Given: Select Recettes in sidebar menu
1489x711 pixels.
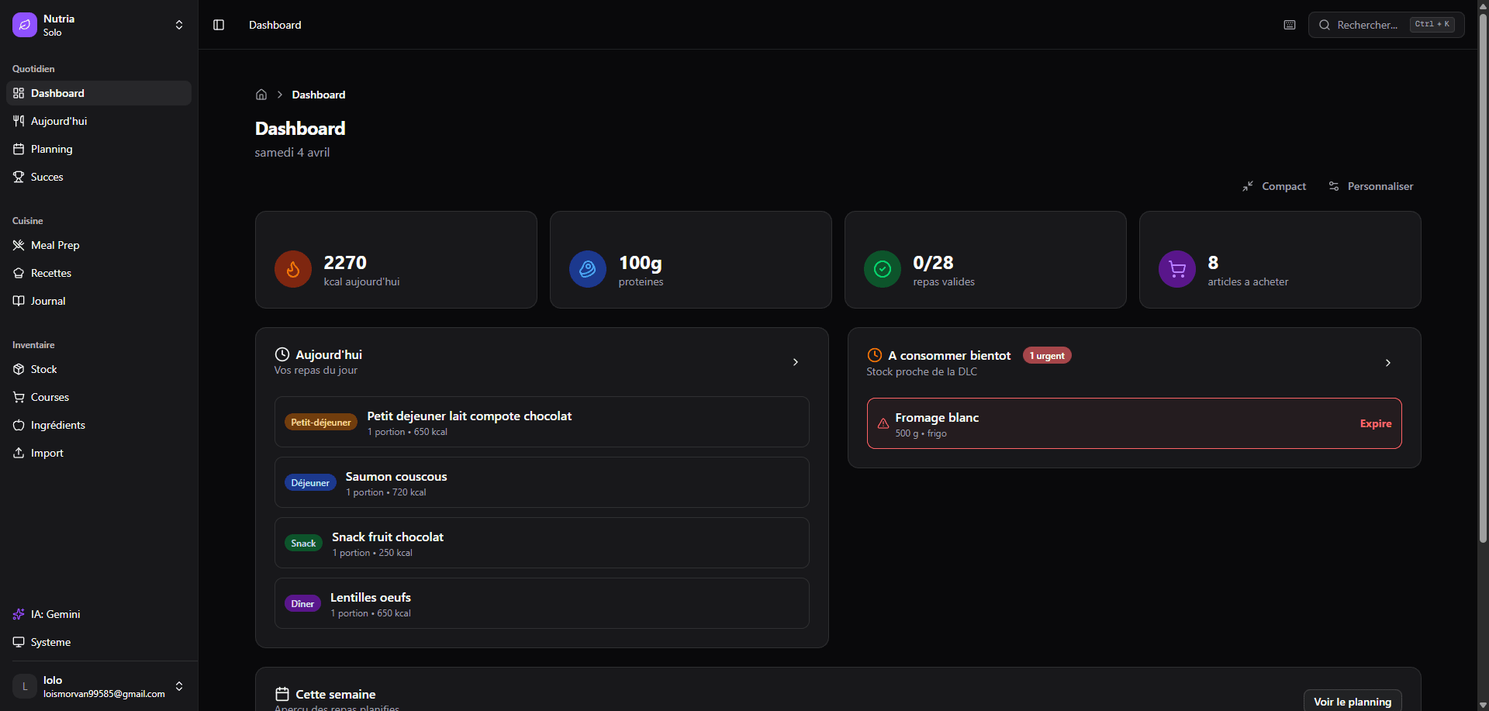Looking at the screenshot, I should [51, 273].
